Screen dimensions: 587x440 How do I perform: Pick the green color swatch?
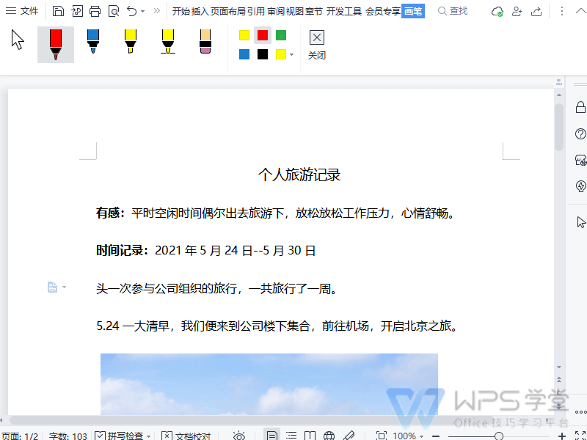click(281, 35)
